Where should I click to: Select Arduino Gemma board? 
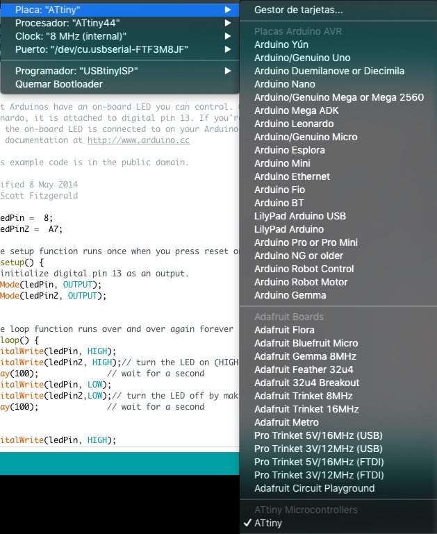coord(290,295)
